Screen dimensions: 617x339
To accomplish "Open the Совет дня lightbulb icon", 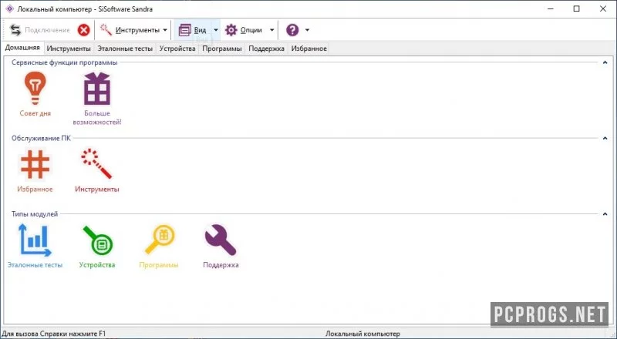I will 35,88.
